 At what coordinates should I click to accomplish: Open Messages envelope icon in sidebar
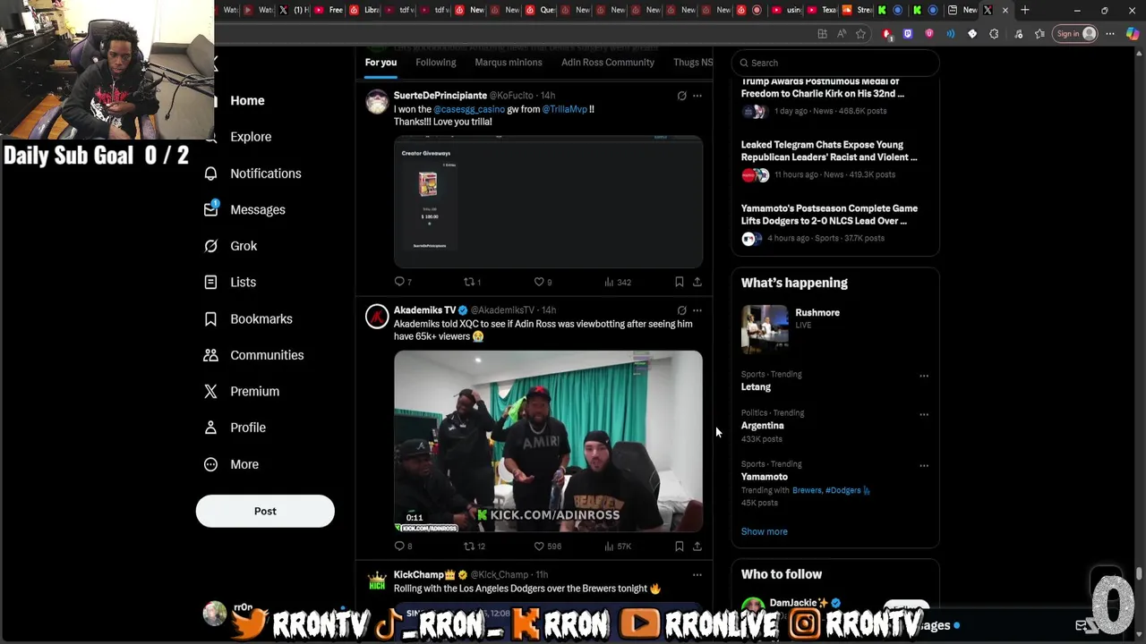pyautogui.click(x=210, y=209)
